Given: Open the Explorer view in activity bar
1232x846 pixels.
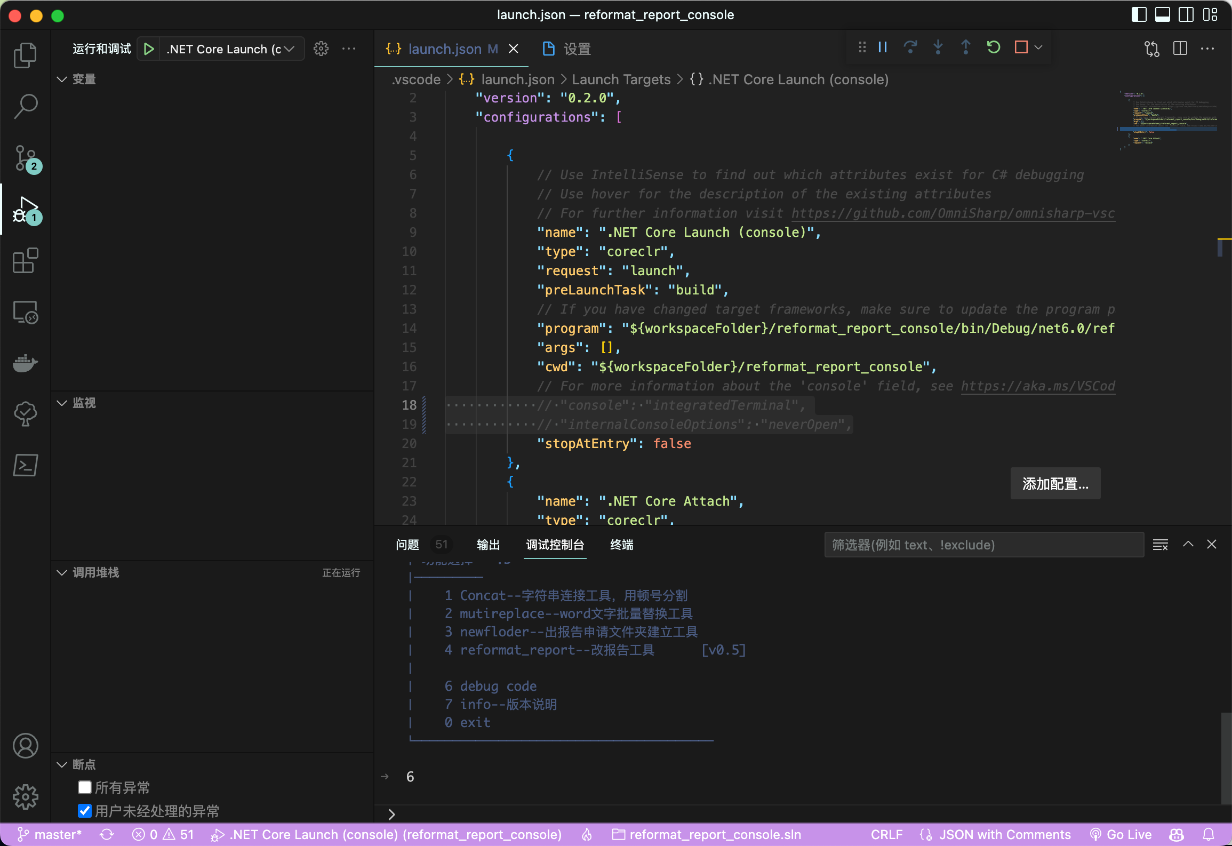Looking at the screenshot, I should pyautogui.click(x=25, y=55).
